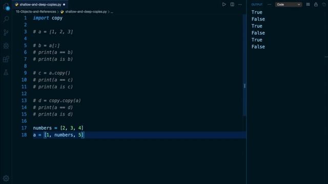Click the editor vertical scrollbar thumb
Image resolution: width=328 pixels, height=184 pixels.
coord(244,65)
